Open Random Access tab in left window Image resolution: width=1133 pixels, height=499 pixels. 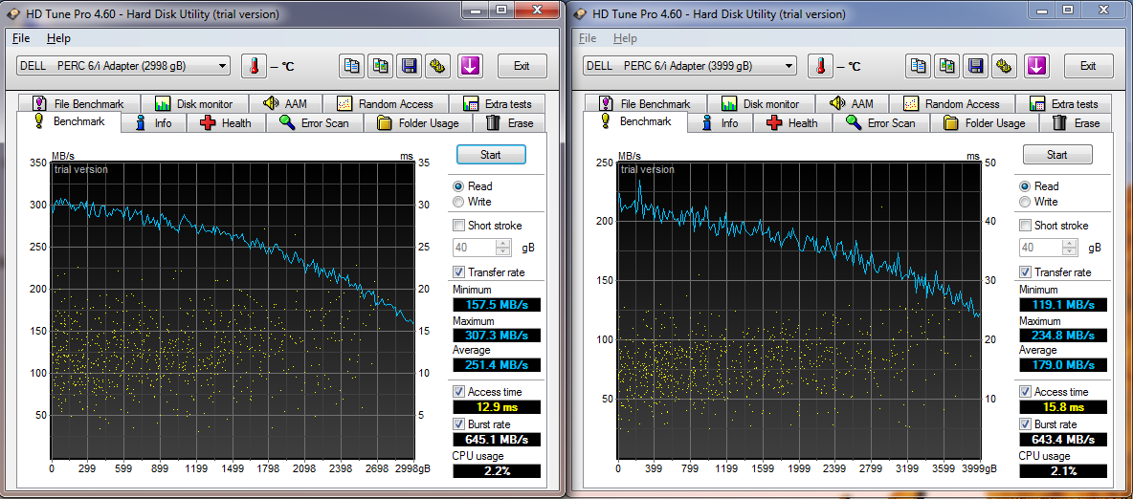[x=385, y=104]
